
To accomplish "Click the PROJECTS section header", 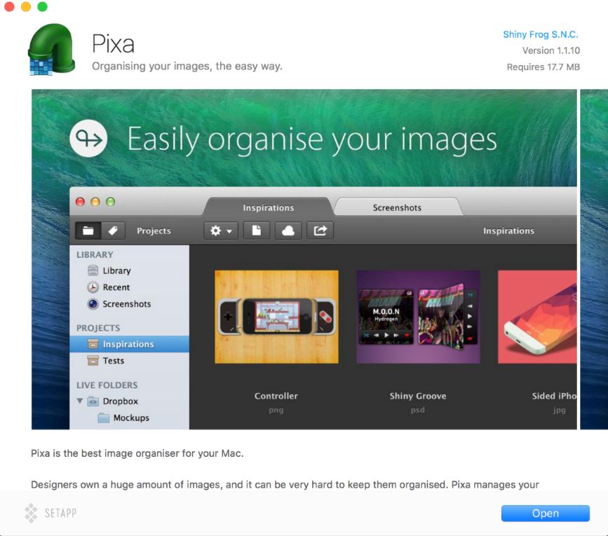I will tap(98, 328).
